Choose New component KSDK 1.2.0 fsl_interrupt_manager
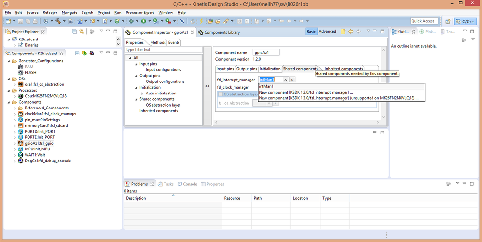The height and width of the screenshot is (242, 482). click(x=341, y=92)
